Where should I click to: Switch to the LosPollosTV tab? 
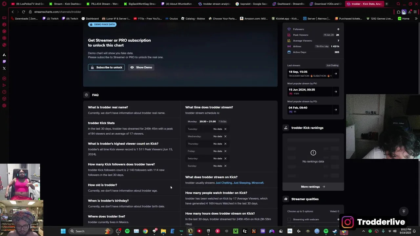(28, 4)
